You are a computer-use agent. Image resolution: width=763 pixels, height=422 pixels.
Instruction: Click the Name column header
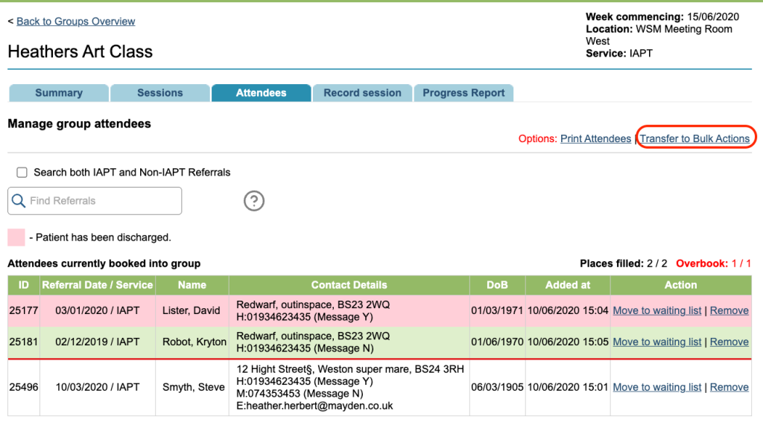191,285
